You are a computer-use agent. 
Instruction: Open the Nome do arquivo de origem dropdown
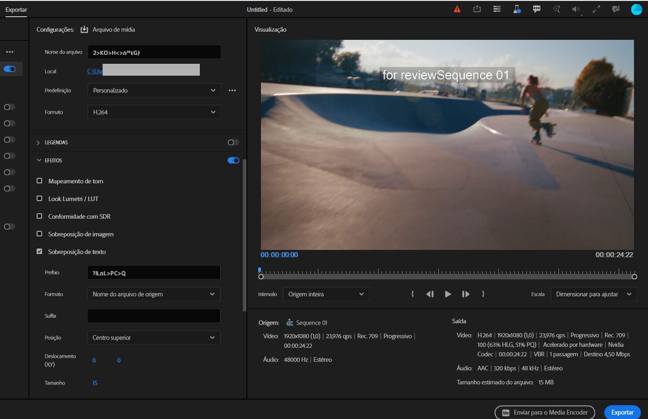(153, 294)
